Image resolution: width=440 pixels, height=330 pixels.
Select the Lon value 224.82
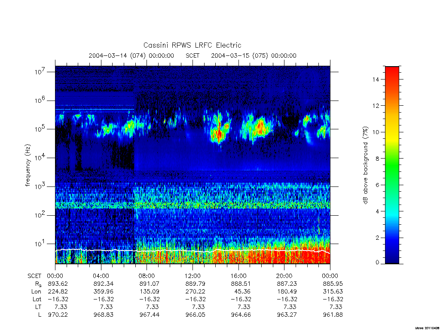[58, 292]
